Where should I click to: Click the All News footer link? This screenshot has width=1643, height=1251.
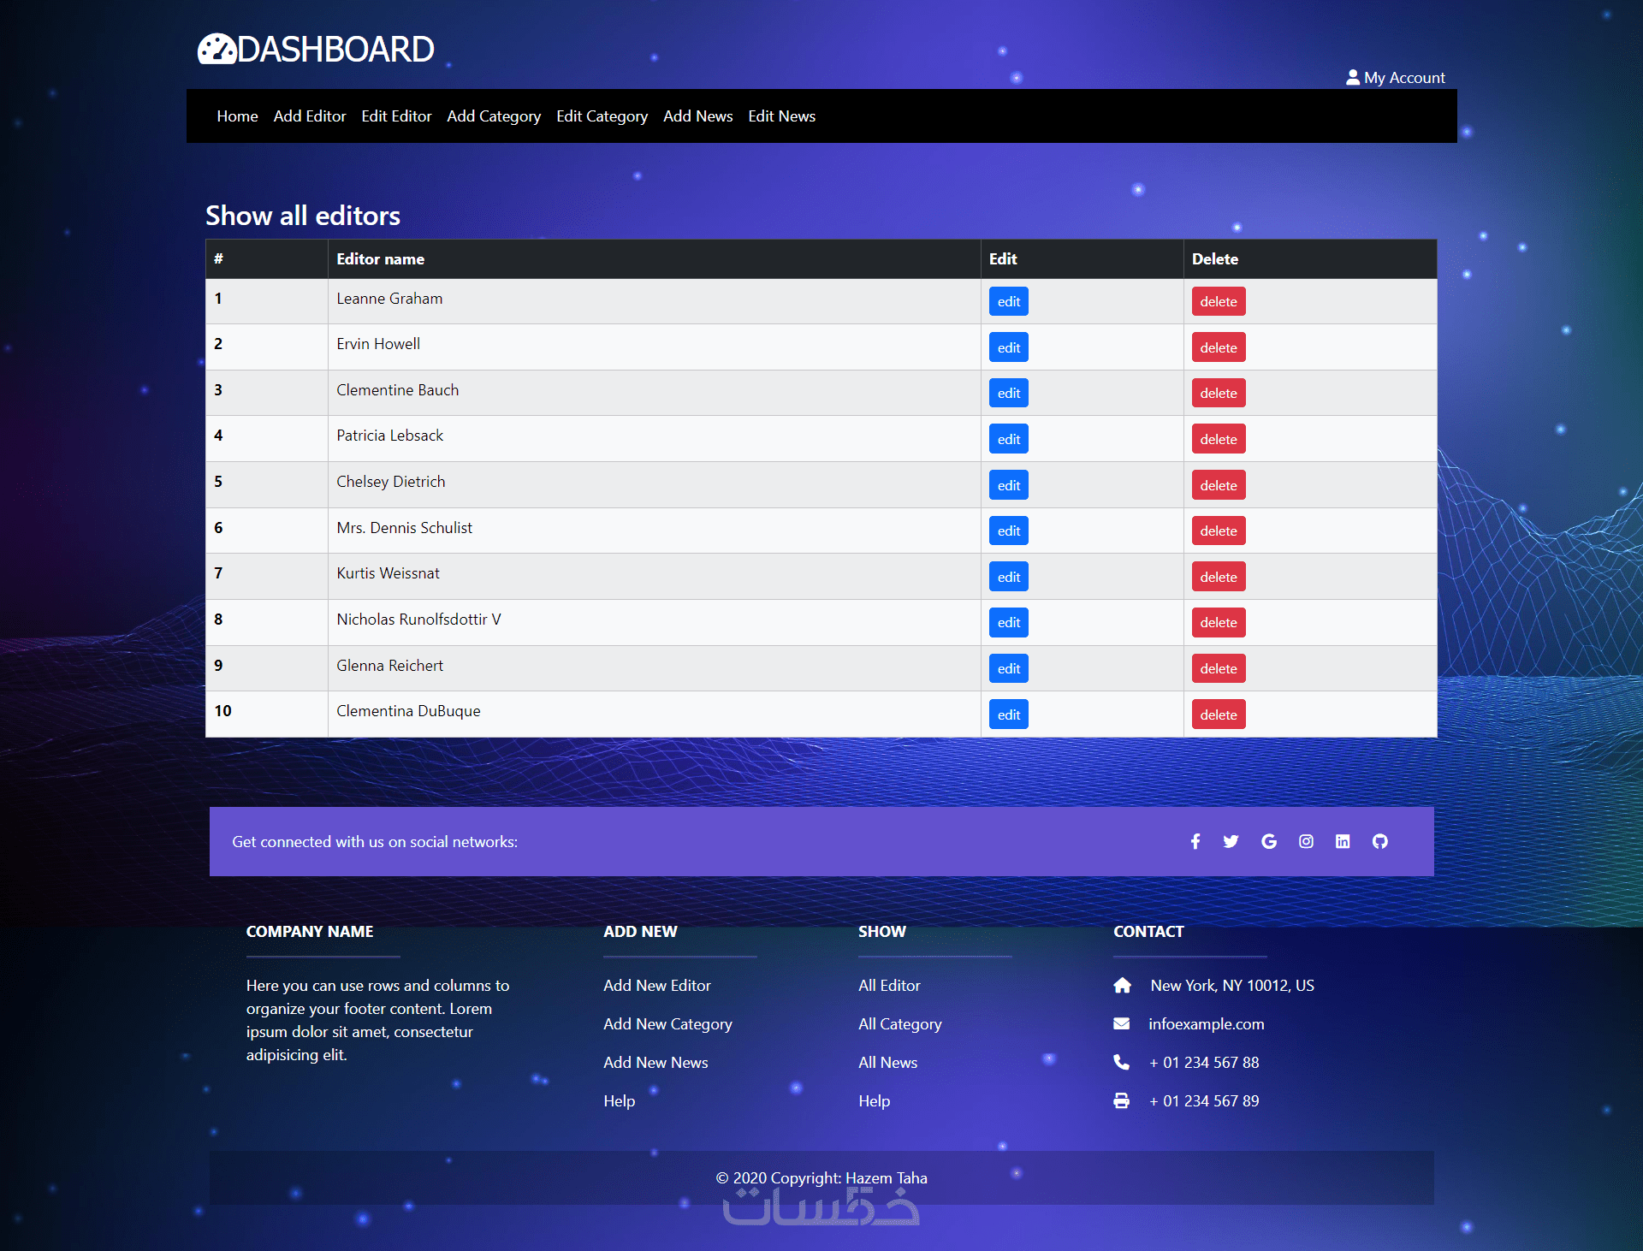point(887,1062)
